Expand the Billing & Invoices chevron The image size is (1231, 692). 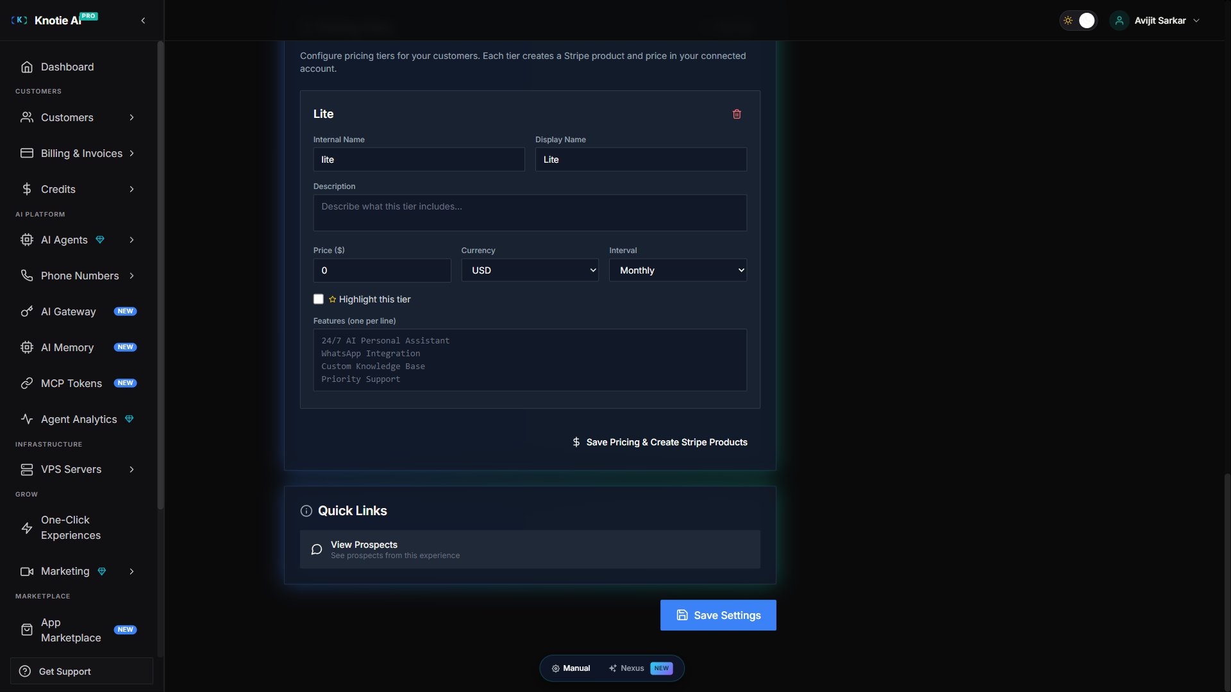[x=132, y=153]
